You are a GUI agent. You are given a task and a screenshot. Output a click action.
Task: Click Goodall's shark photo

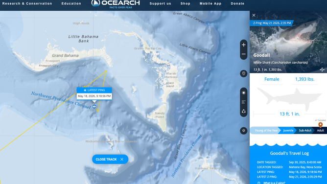[x=288, y=42]
